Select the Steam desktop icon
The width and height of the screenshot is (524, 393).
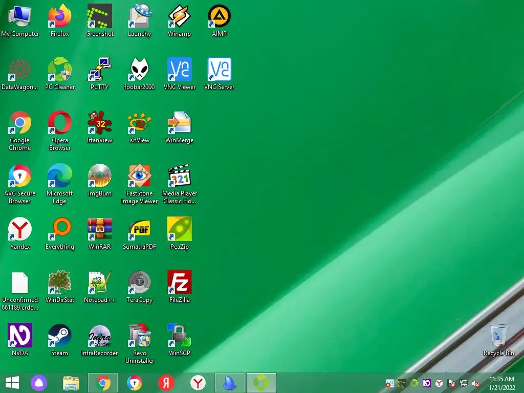pyautogui.click(x=59, y=340)
